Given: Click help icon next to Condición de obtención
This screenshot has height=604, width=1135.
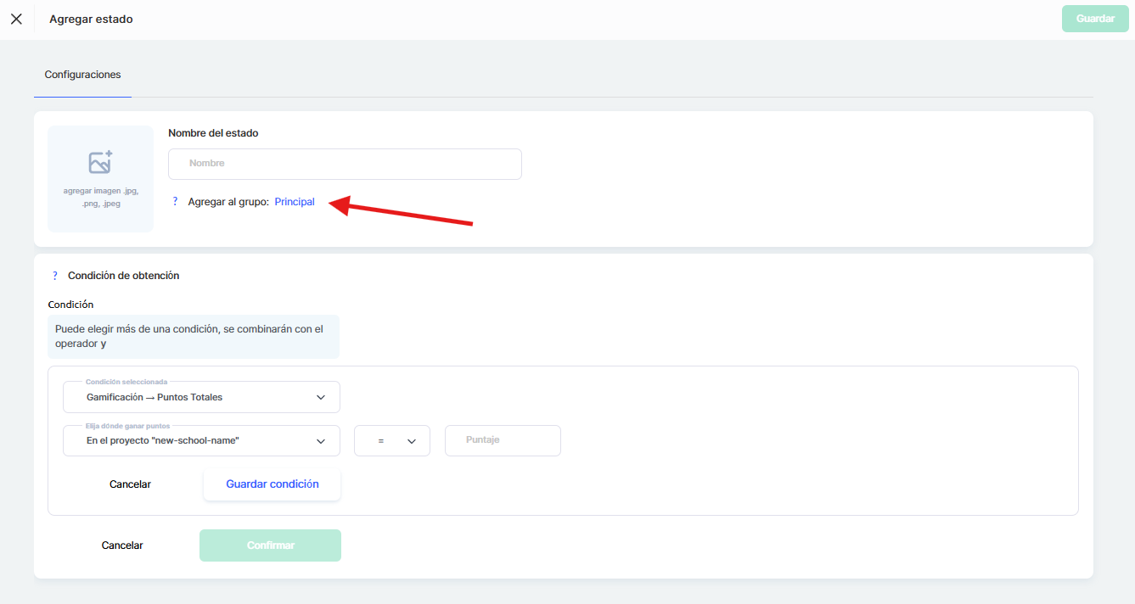Looking at the screenshot, I should tap(55, 276).
